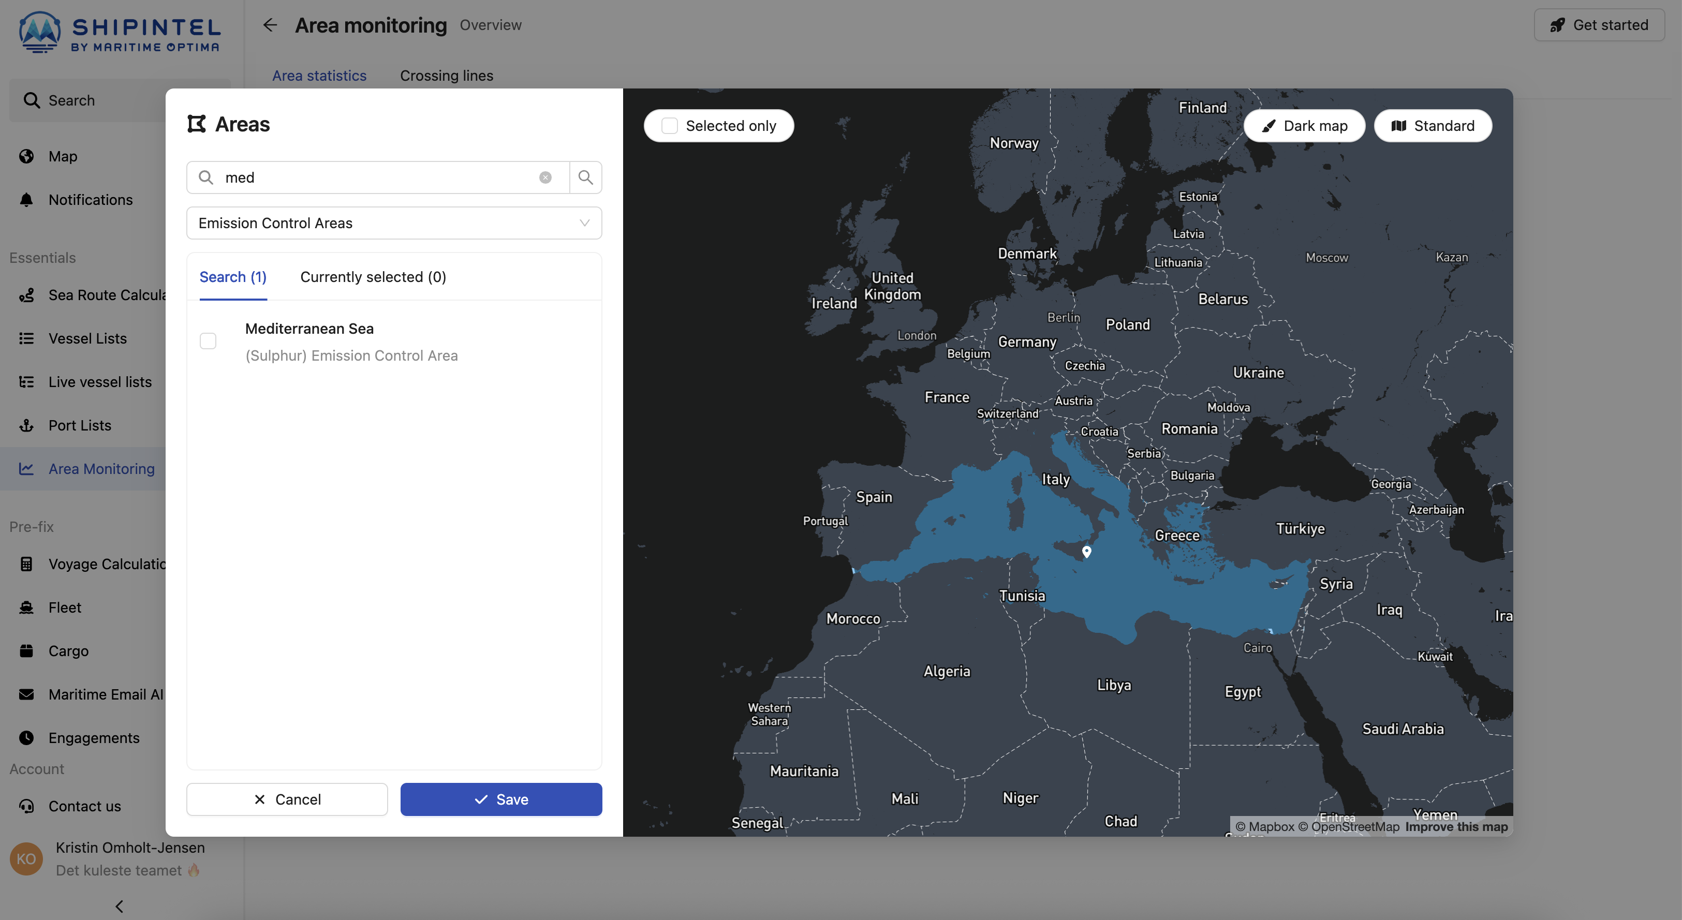The image size is (1682, 920).
Task: Cancel the Areas dialog
Action: (287, 799)
